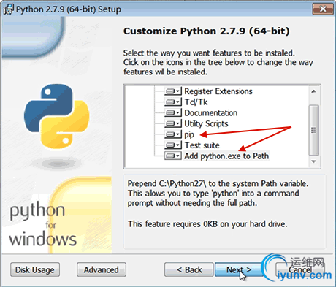
Task: Open the pip feature drive icon
Action: 173,134
